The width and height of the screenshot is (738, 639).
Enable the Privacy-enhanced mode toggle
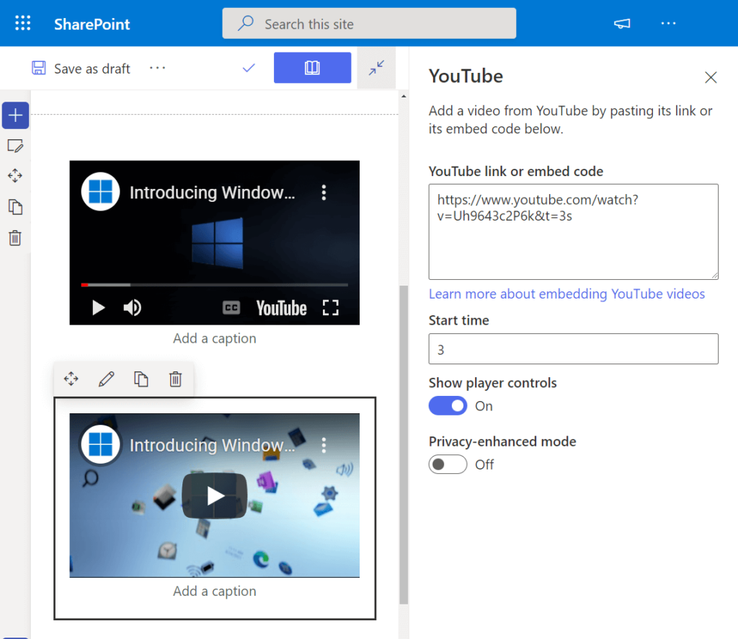tap(448, 464)
